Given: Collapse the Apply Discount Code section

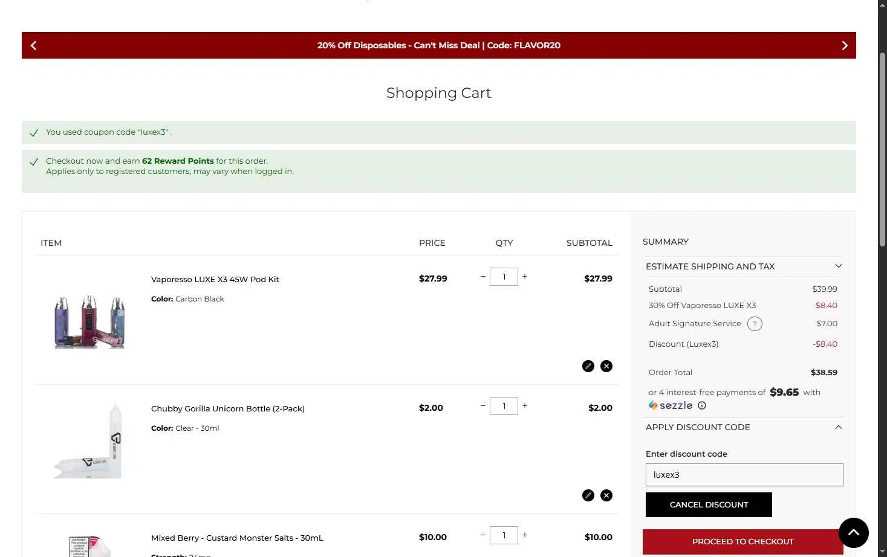Looking at the screenshot, I should [744, 427].
